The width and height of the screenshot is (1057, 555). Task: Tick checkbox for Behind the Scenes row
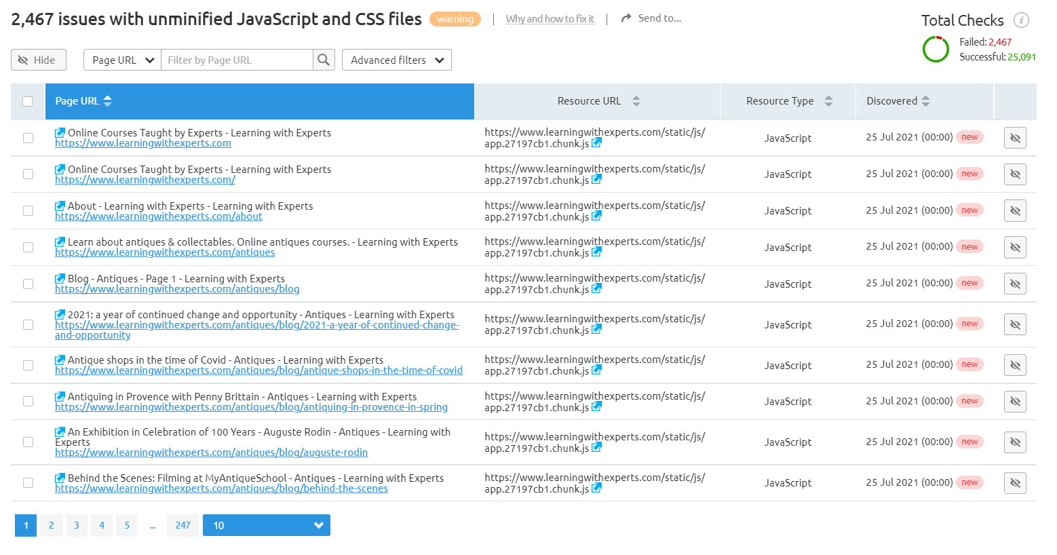point(28,482)
